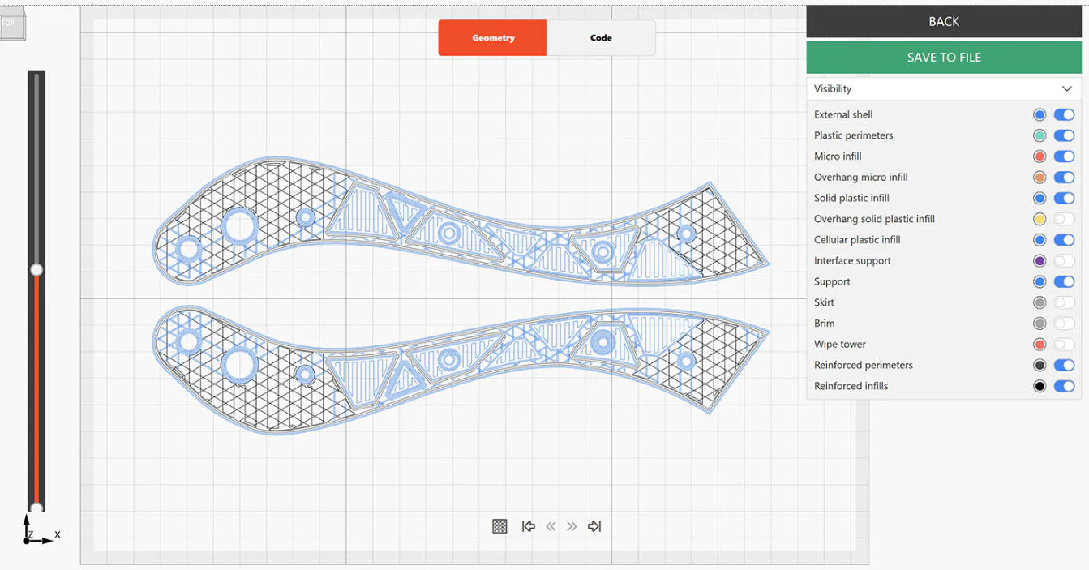
Task: Click the double-left chevron step icon
Action: click(x=551, y=526)
